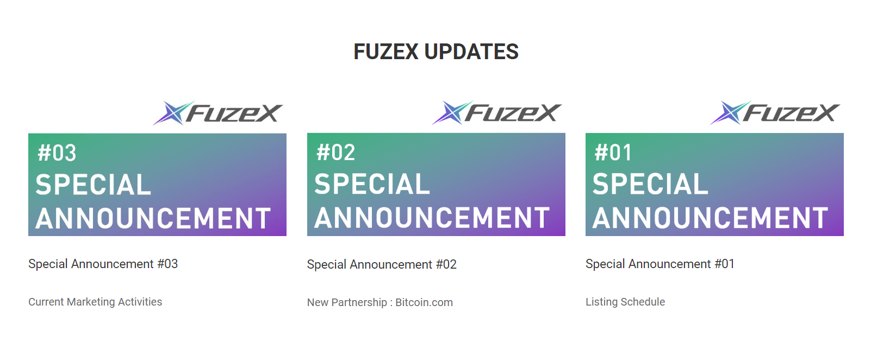Open the 'Special Announcement #02' title link
871x343 pixels.
click(x=382, y=264)
